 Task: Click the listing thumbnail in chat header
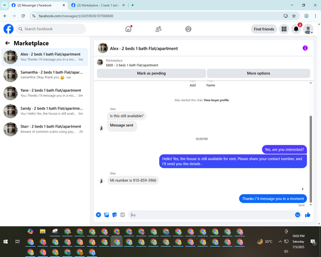click(x=100, y=62)
